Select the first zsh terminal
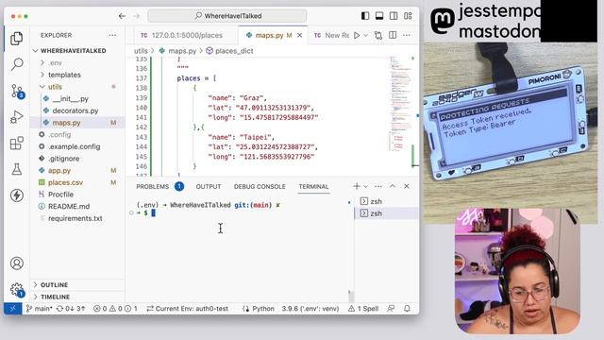Screen dimensions: 604x340 [386, 201]
